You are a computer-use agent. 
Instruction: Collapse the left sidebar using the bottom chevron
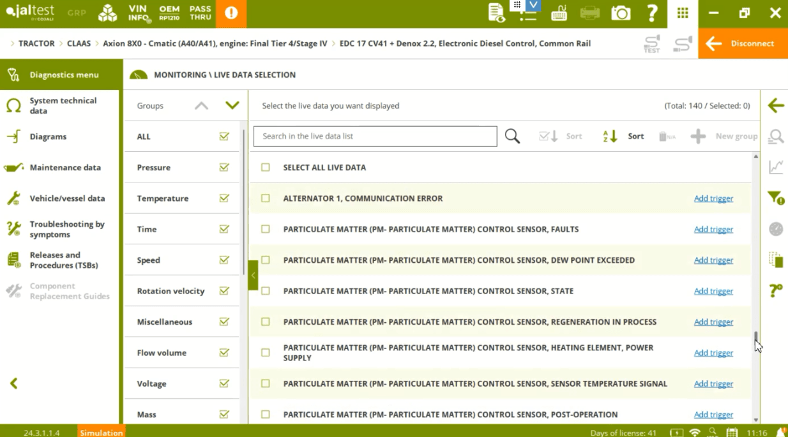tap(13, 383)
